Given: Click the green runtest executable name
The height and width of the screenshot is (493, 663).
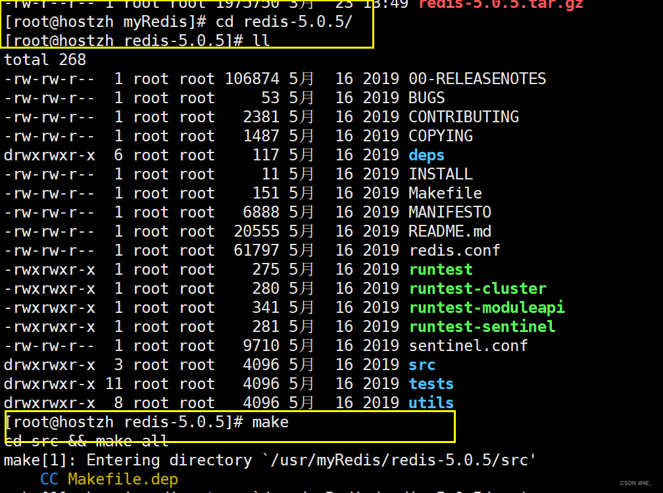Looking at the screenshot, I should coord(441,270).
